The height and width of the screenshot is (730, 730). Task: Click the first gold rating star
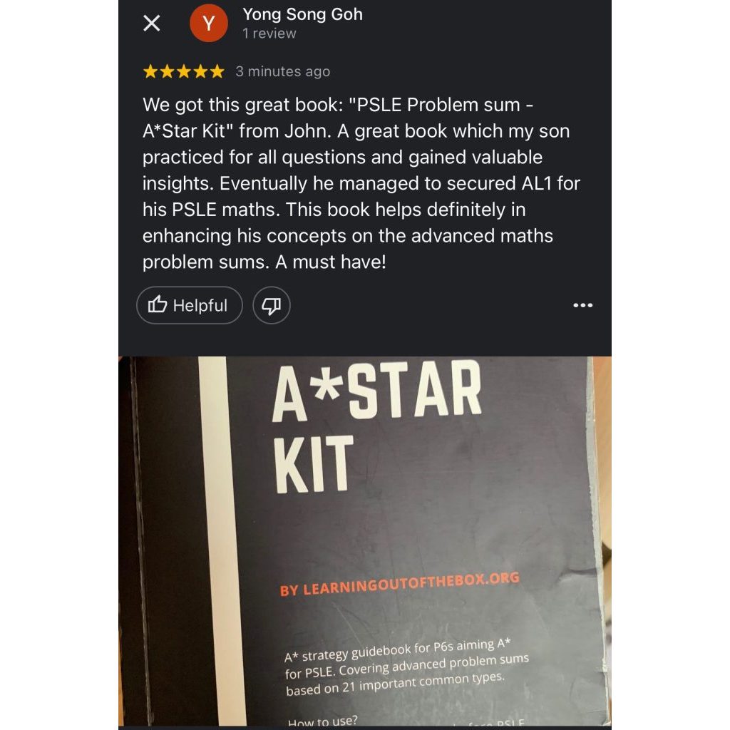(150, 72)
